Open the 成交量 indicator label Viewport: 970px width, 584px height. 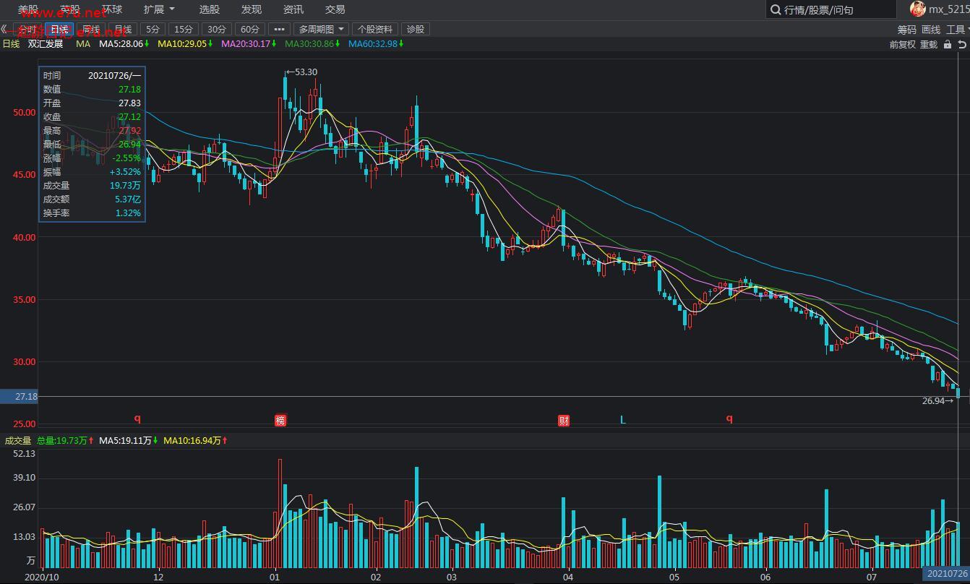click(x=18, y=440)
